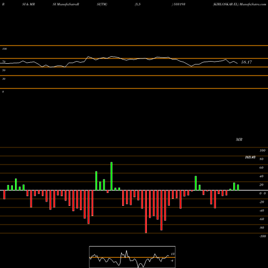Click the SI MunafaSutraR header text
This screenshot has height=268, width=268.
tap(66, 4)
